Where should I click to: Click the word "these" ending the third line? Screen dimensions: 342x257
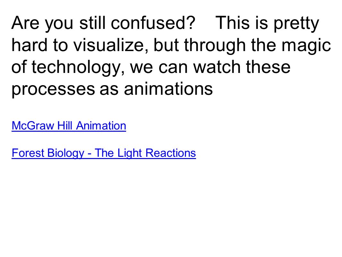click(268, 67)
